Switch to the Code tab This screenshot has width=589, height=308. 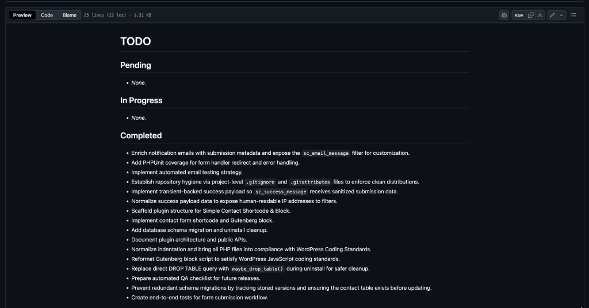(47, 15)
